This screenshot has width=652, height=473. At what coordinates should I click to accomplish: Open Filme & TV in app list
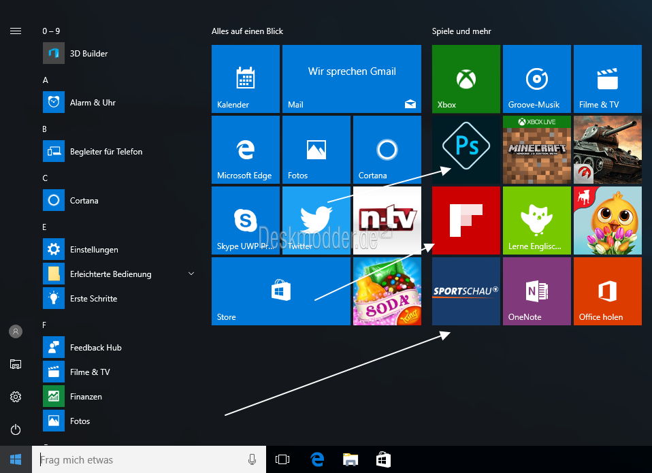(118, 372)
